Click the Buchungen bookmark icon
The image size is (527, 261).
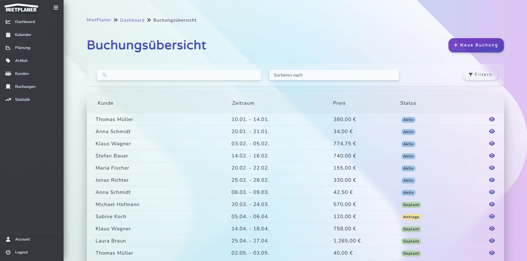8,86
